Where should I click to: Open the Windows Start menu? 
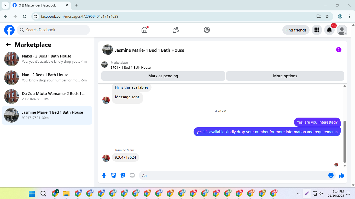32,194
